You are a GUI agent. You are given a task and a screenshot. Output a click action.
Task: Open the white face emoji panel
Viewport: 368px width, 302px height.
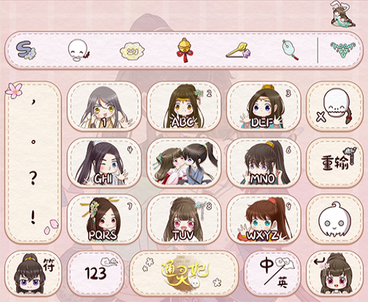78,50
